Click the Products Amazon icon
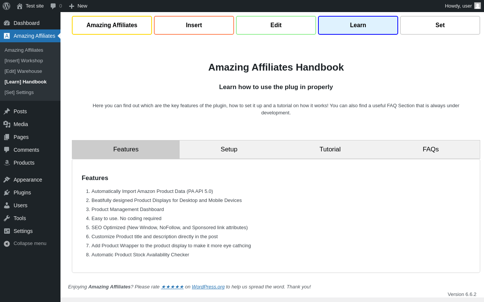 click(7, 163)
